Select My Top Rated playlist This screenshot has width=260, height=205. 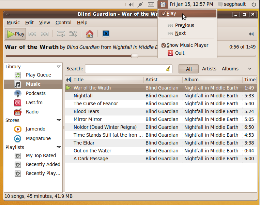click(33, 155)
